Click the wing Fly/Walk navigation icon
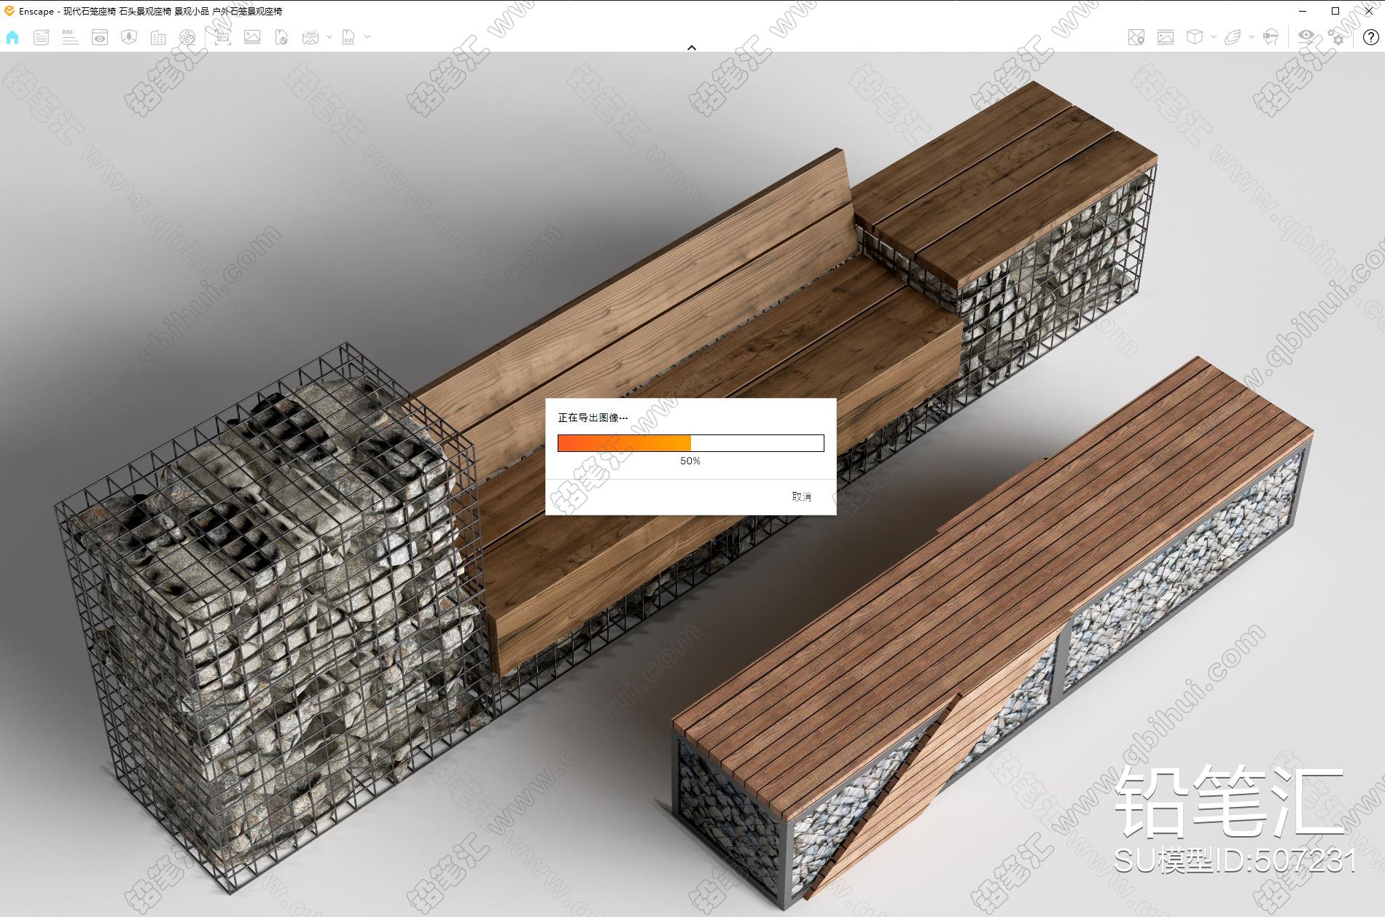This screenshot has width=1385, height=917. coord(1233,37)
